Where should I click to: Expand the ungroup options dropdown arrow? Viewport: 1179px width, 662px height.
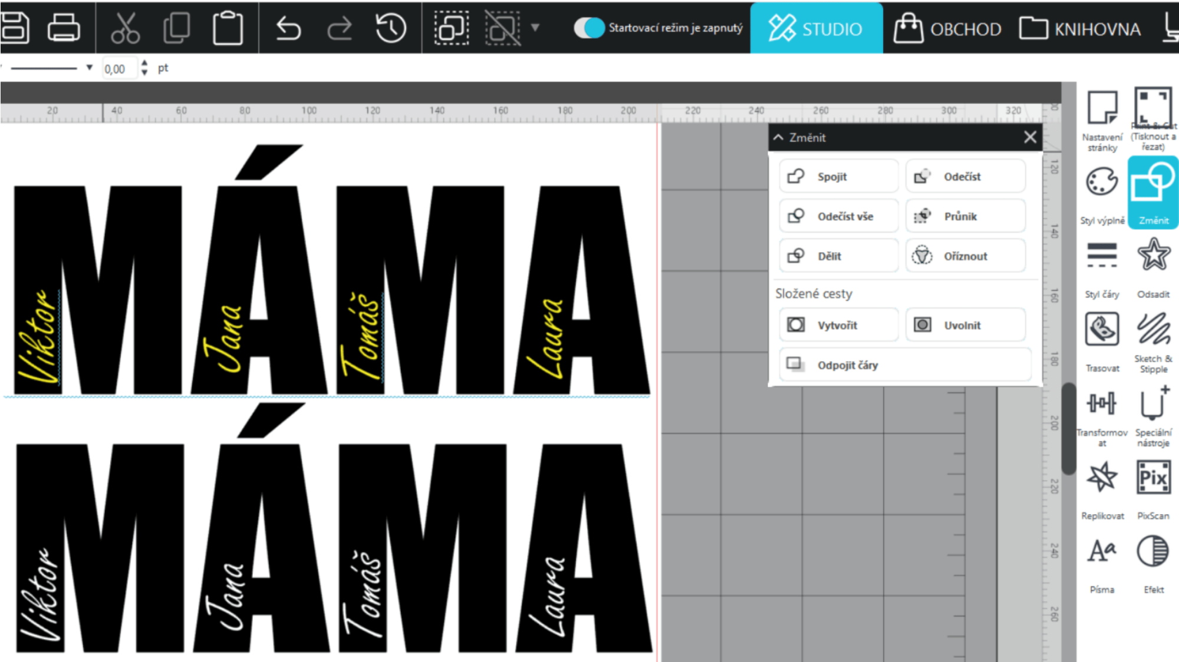pyautogui.click(x=535, y=27)
